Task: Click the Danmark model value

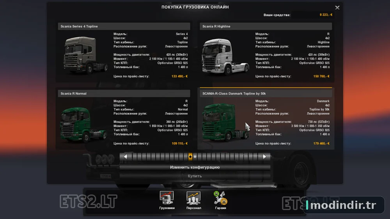Action: (x=323, y=101)
